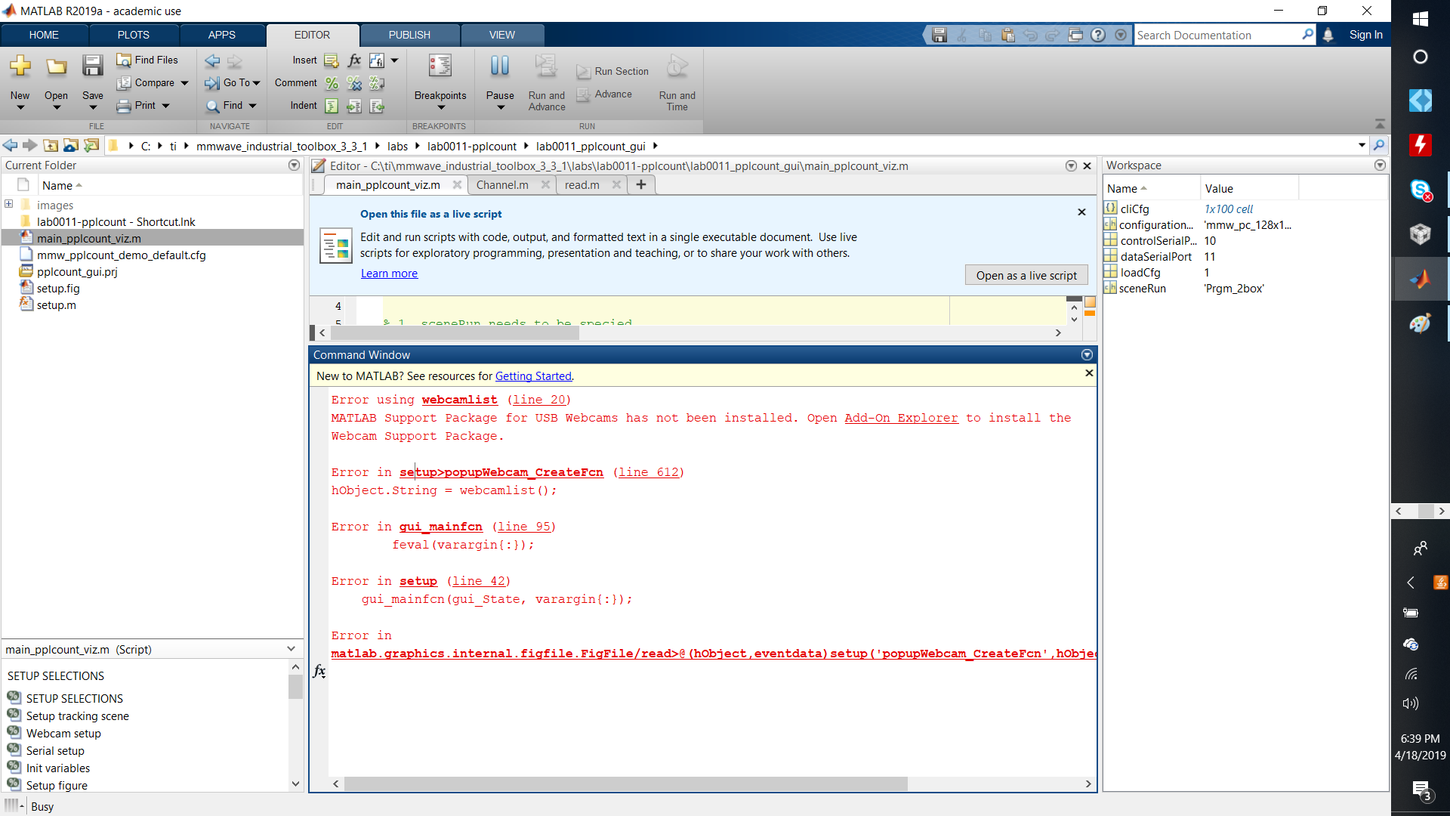Open MATLAB icon in the taskbar
The width and height of the screenshot is (1450, 816).
point(1420,279)
